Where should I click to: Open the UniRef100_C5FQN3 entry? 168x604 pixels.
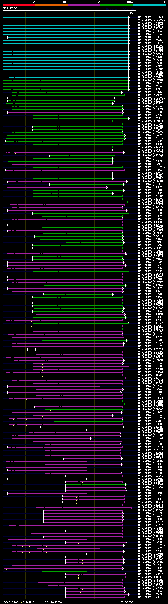151,213
